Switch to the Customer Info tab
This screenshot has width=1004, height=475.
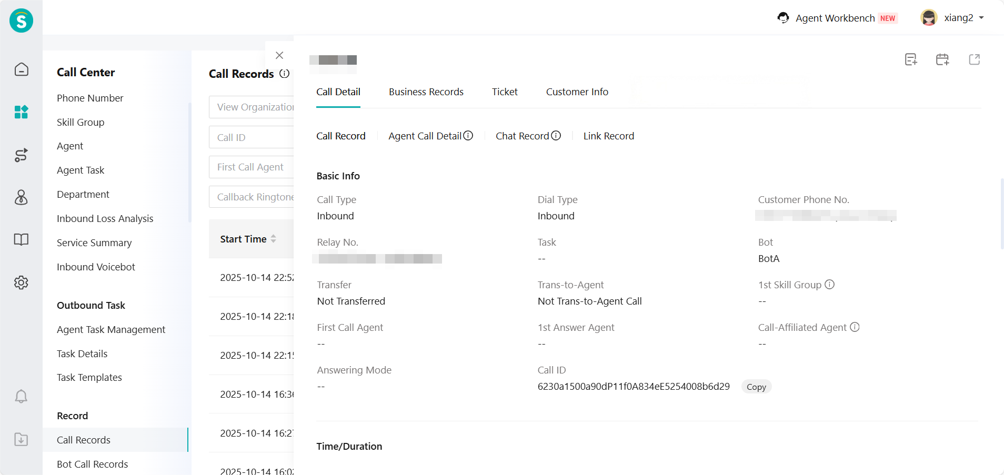coord(577,92)
